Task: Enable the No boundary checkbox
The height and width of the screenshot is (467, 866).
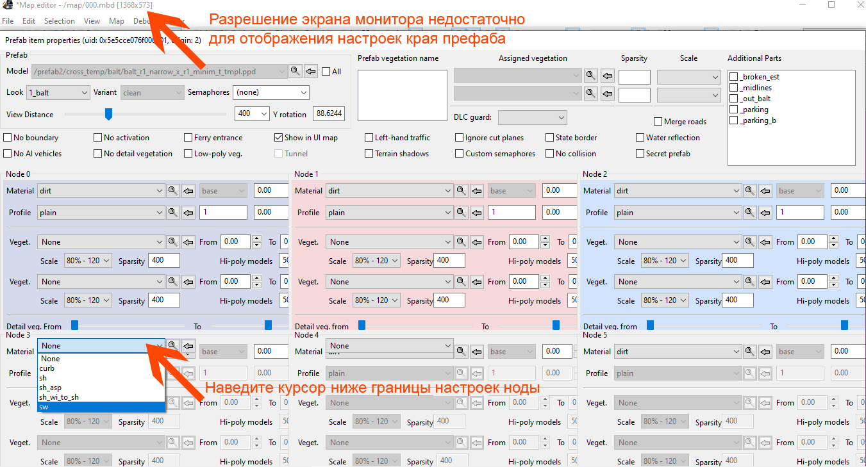Action: [x=8, y=138]
